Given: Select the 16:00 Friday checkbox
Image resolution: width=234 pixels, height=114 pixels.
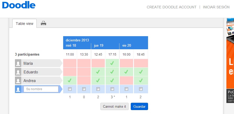Looking at the screenshot, I should tap(126, 89).
